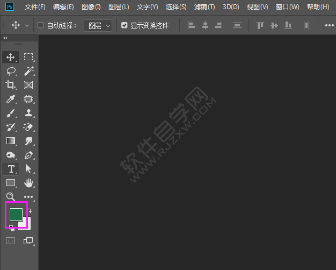
Task: Select the Rectangular Marquee tool
Action: pyautogui.click(x=28, y=57)
